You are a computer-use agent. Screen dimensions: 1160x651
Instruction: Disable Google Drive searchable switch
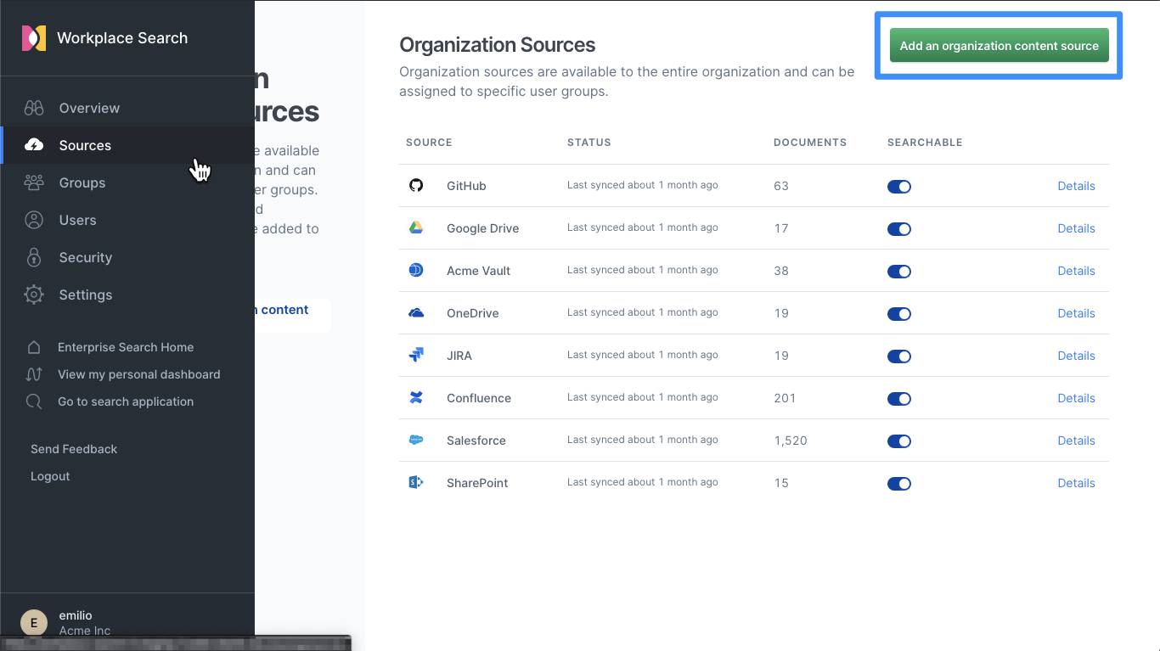[899, 228]
